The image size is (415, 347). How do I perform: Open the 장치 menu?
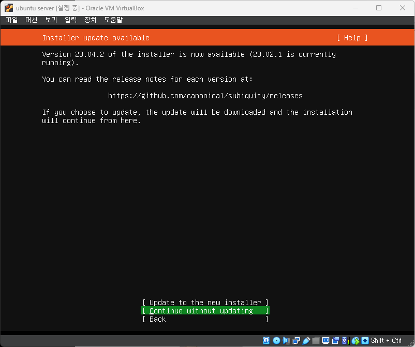tap(90, 20)
